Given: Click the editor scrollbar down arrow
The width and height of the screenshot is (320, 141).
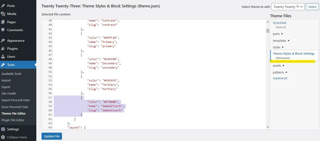Looking at the screenshot, I should [x=268, y=127].
